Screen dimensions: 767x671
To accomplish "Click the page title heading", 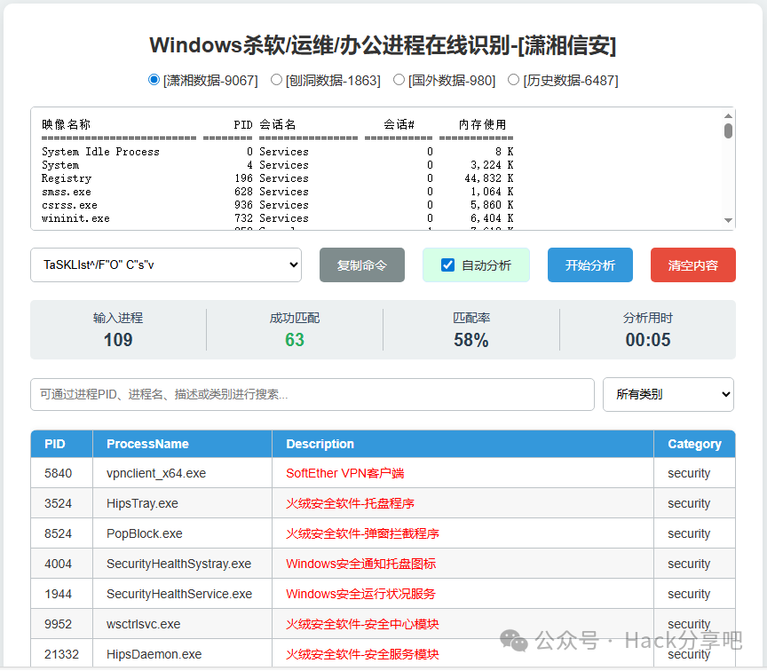I will [x=383, y=45].
